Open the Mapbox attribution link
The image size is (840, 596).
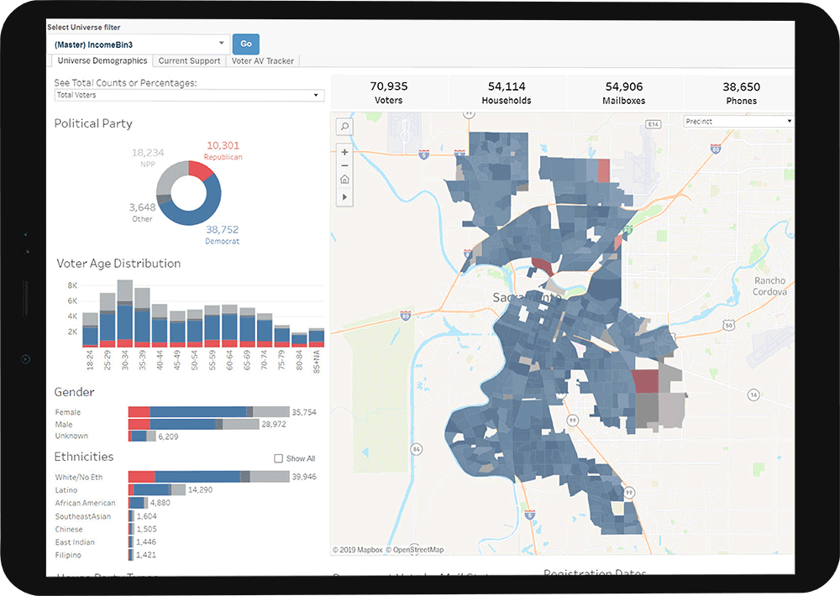click(x=357, y=550)
